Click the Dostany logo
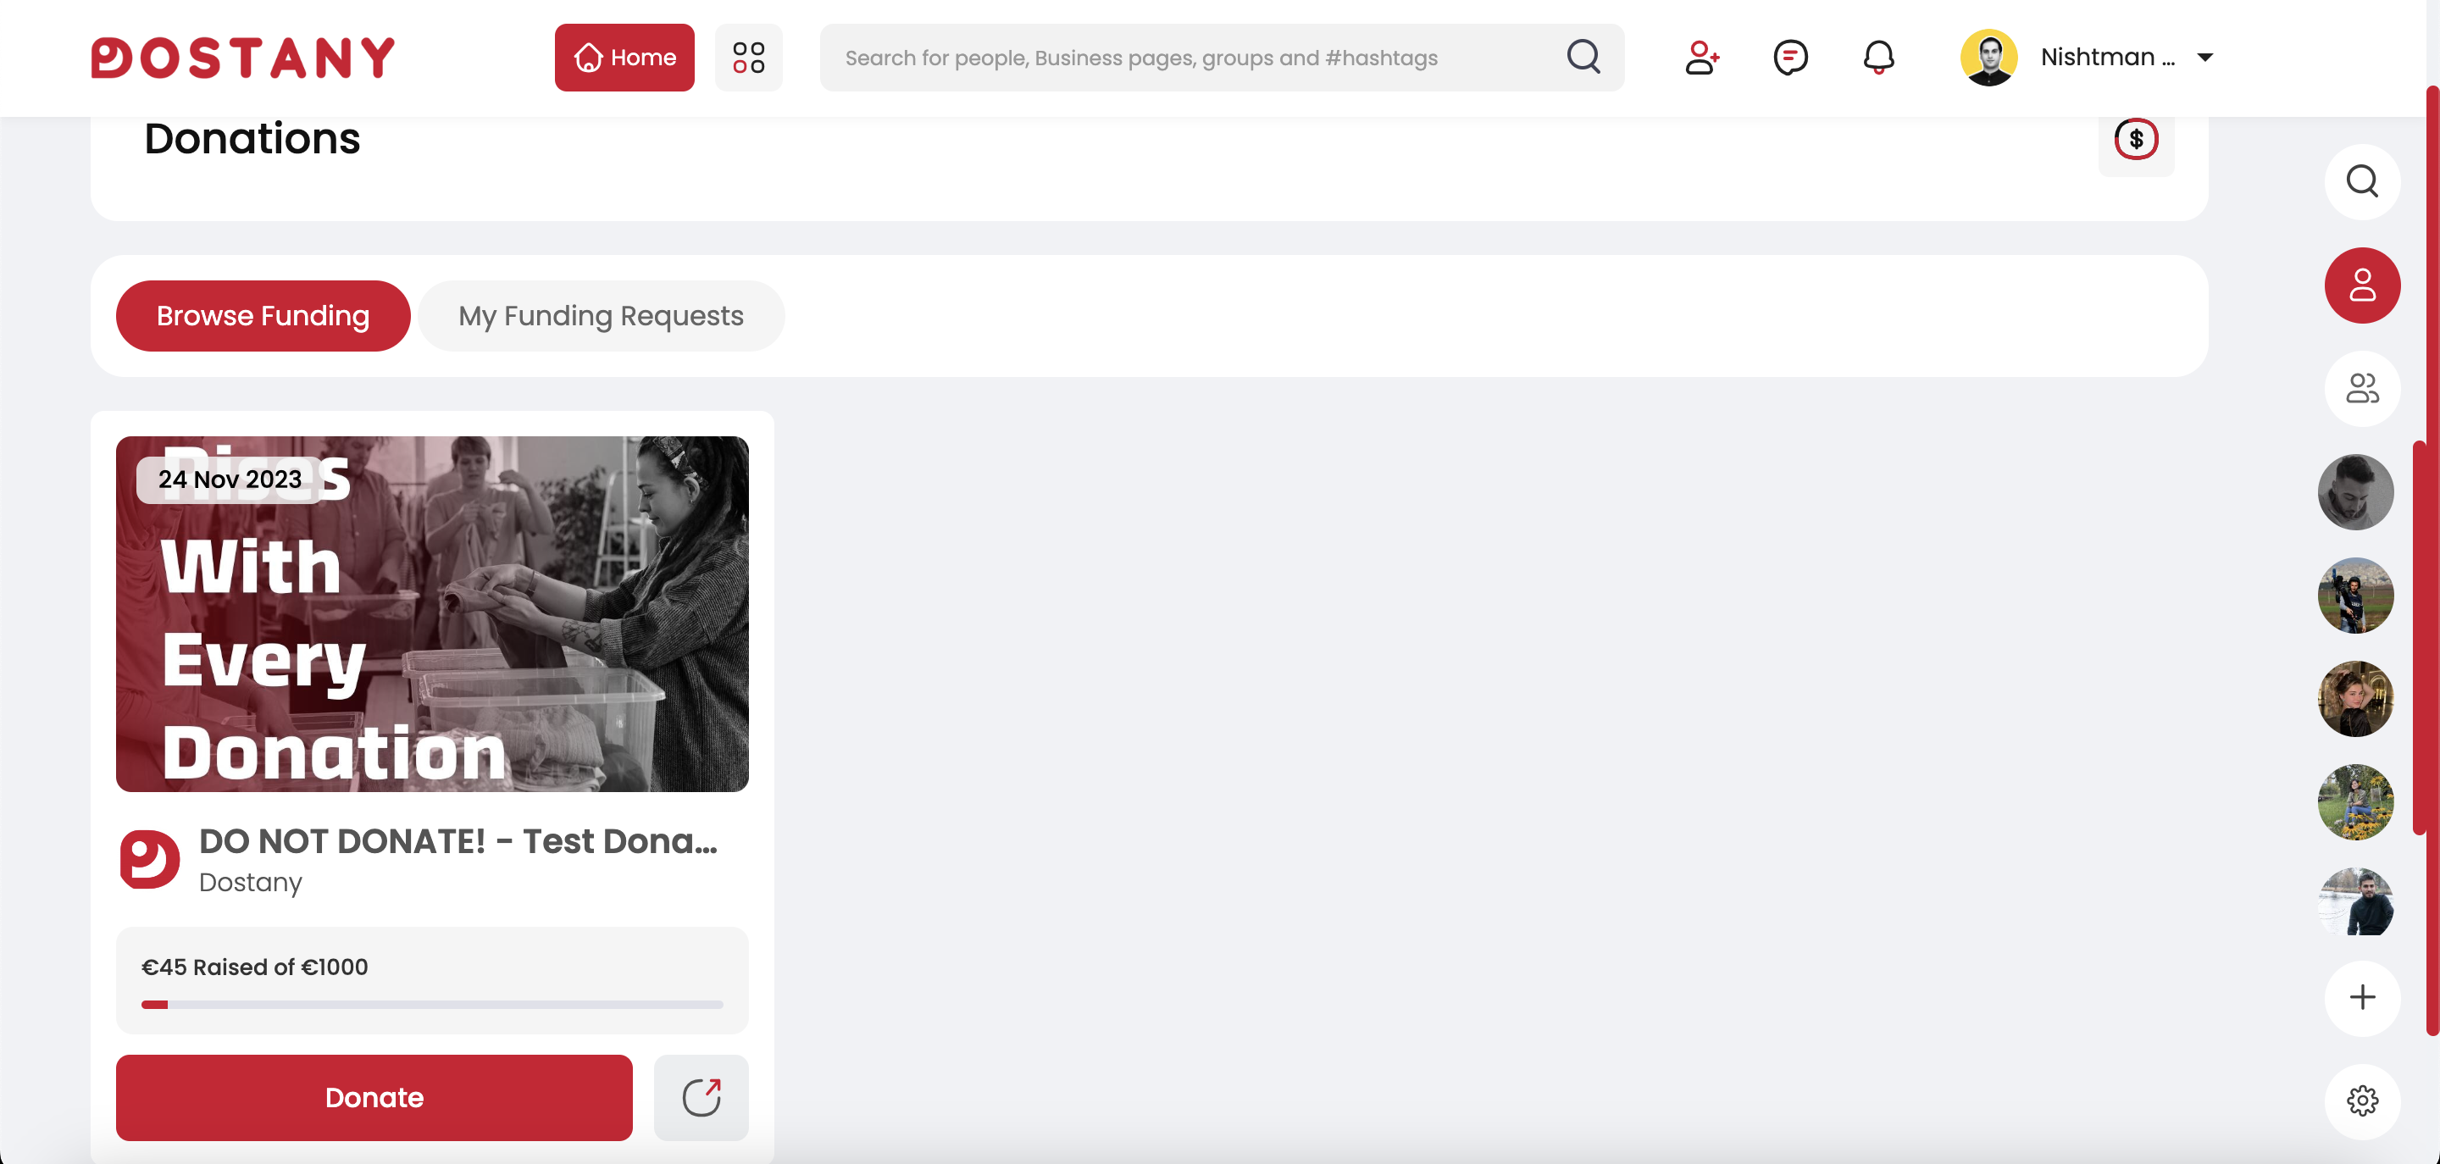Viewport: 2440px width, 1164px height. 242,58
